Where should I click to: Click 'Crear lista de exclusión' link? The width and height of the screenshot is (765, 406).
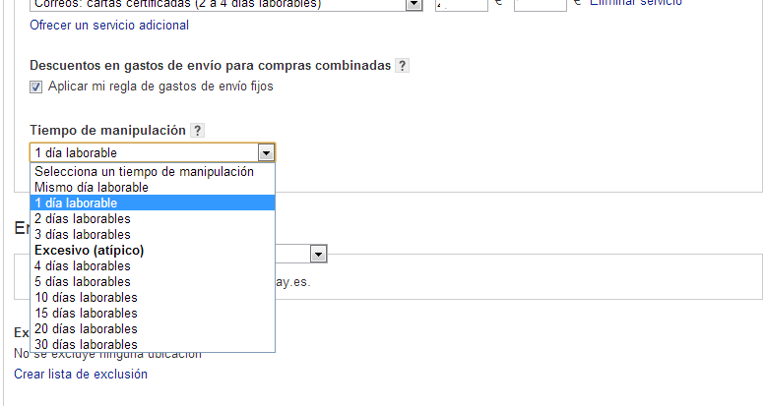coord(81,374)
